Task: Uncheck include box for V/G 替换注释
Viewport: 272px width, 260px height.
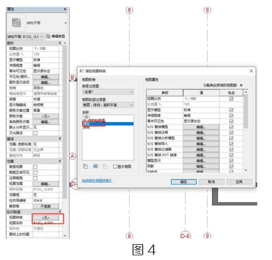Action: pos(231,132)
